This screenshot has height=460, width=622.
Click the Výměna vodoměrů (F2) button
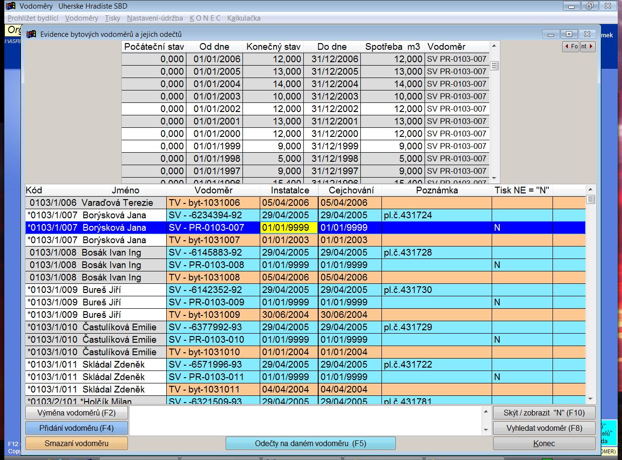[x=77, y=413]
